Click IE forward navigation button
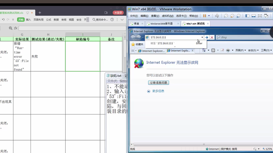This screenshot has width=273, height=153. (139, 37)
